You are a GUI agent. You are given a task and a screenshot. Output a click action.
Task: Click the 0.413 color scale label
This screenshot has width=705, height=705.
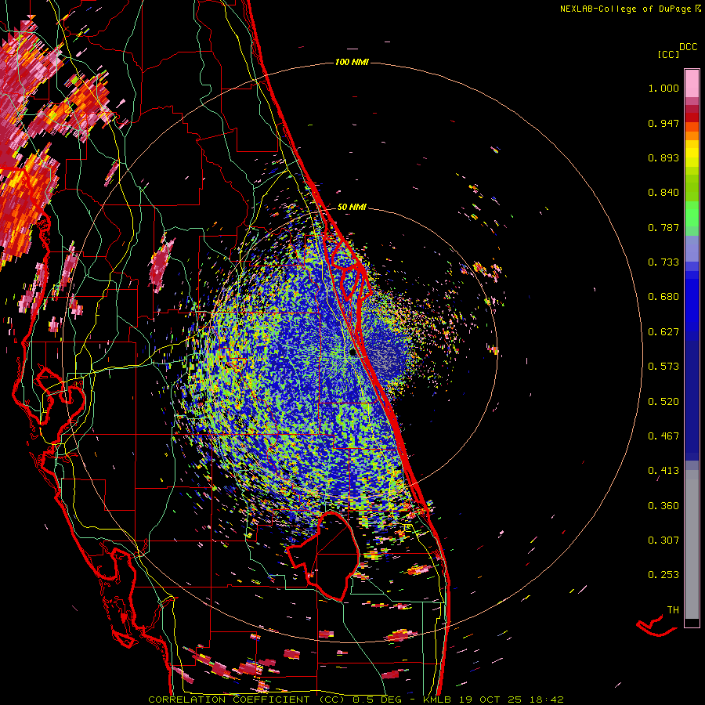coord(663,471)
